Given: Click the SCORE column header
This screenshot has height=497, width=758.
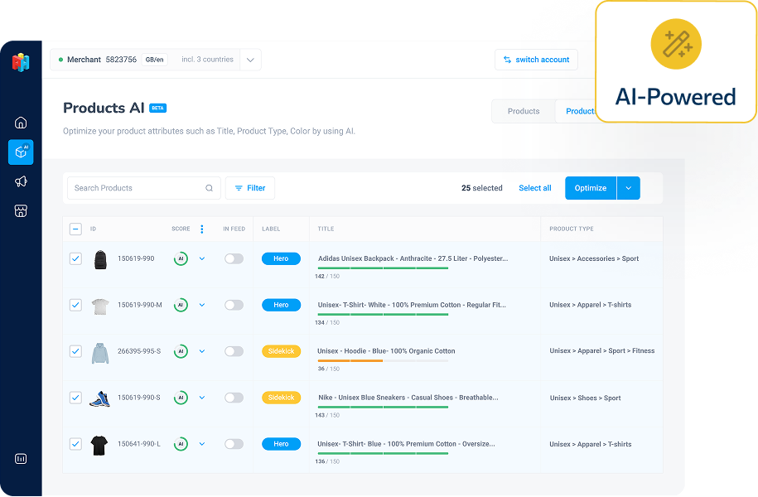Looking at the screenshot, I should pyautogui.click(x=181, y=229).
